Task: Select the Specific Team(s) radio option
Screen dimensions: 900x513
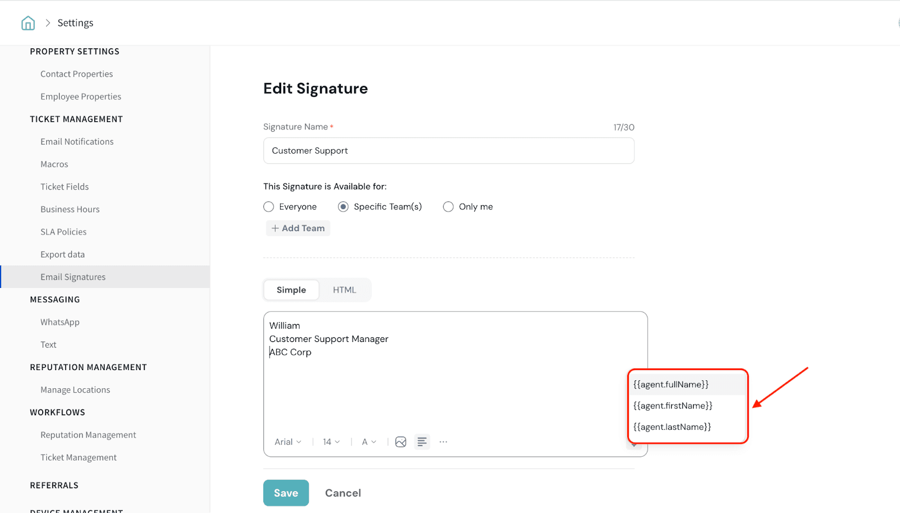Action: (343, 207)
